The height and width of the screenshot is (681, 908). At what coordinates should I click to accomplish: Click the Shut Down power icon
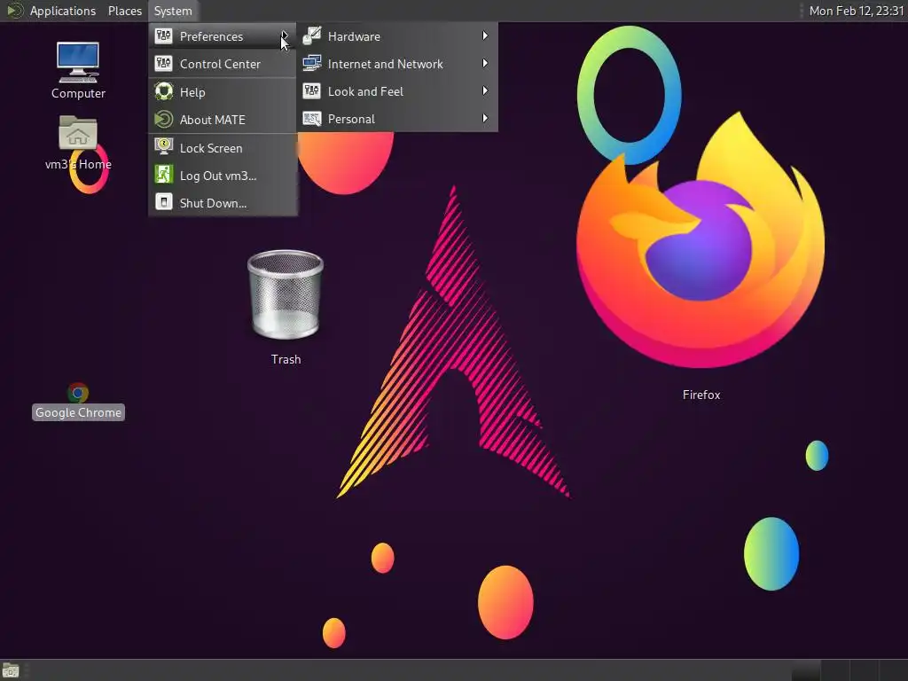pos(163,202)
